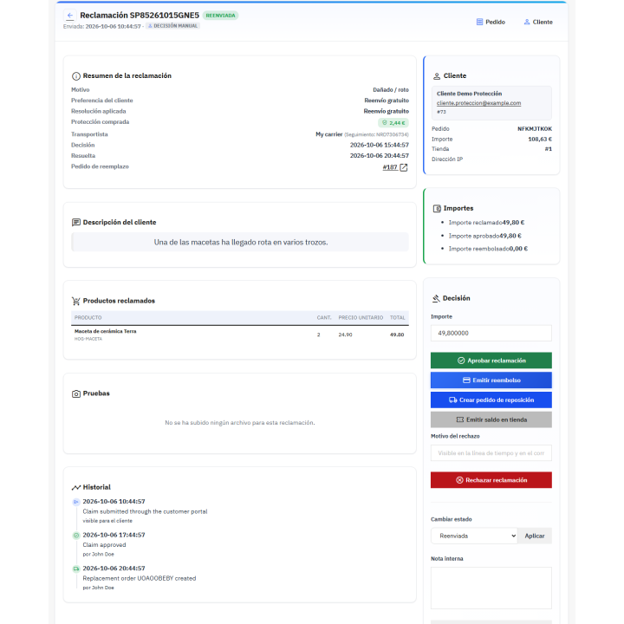Open cliente.proteccion@example.com email link

pos(478,103)
